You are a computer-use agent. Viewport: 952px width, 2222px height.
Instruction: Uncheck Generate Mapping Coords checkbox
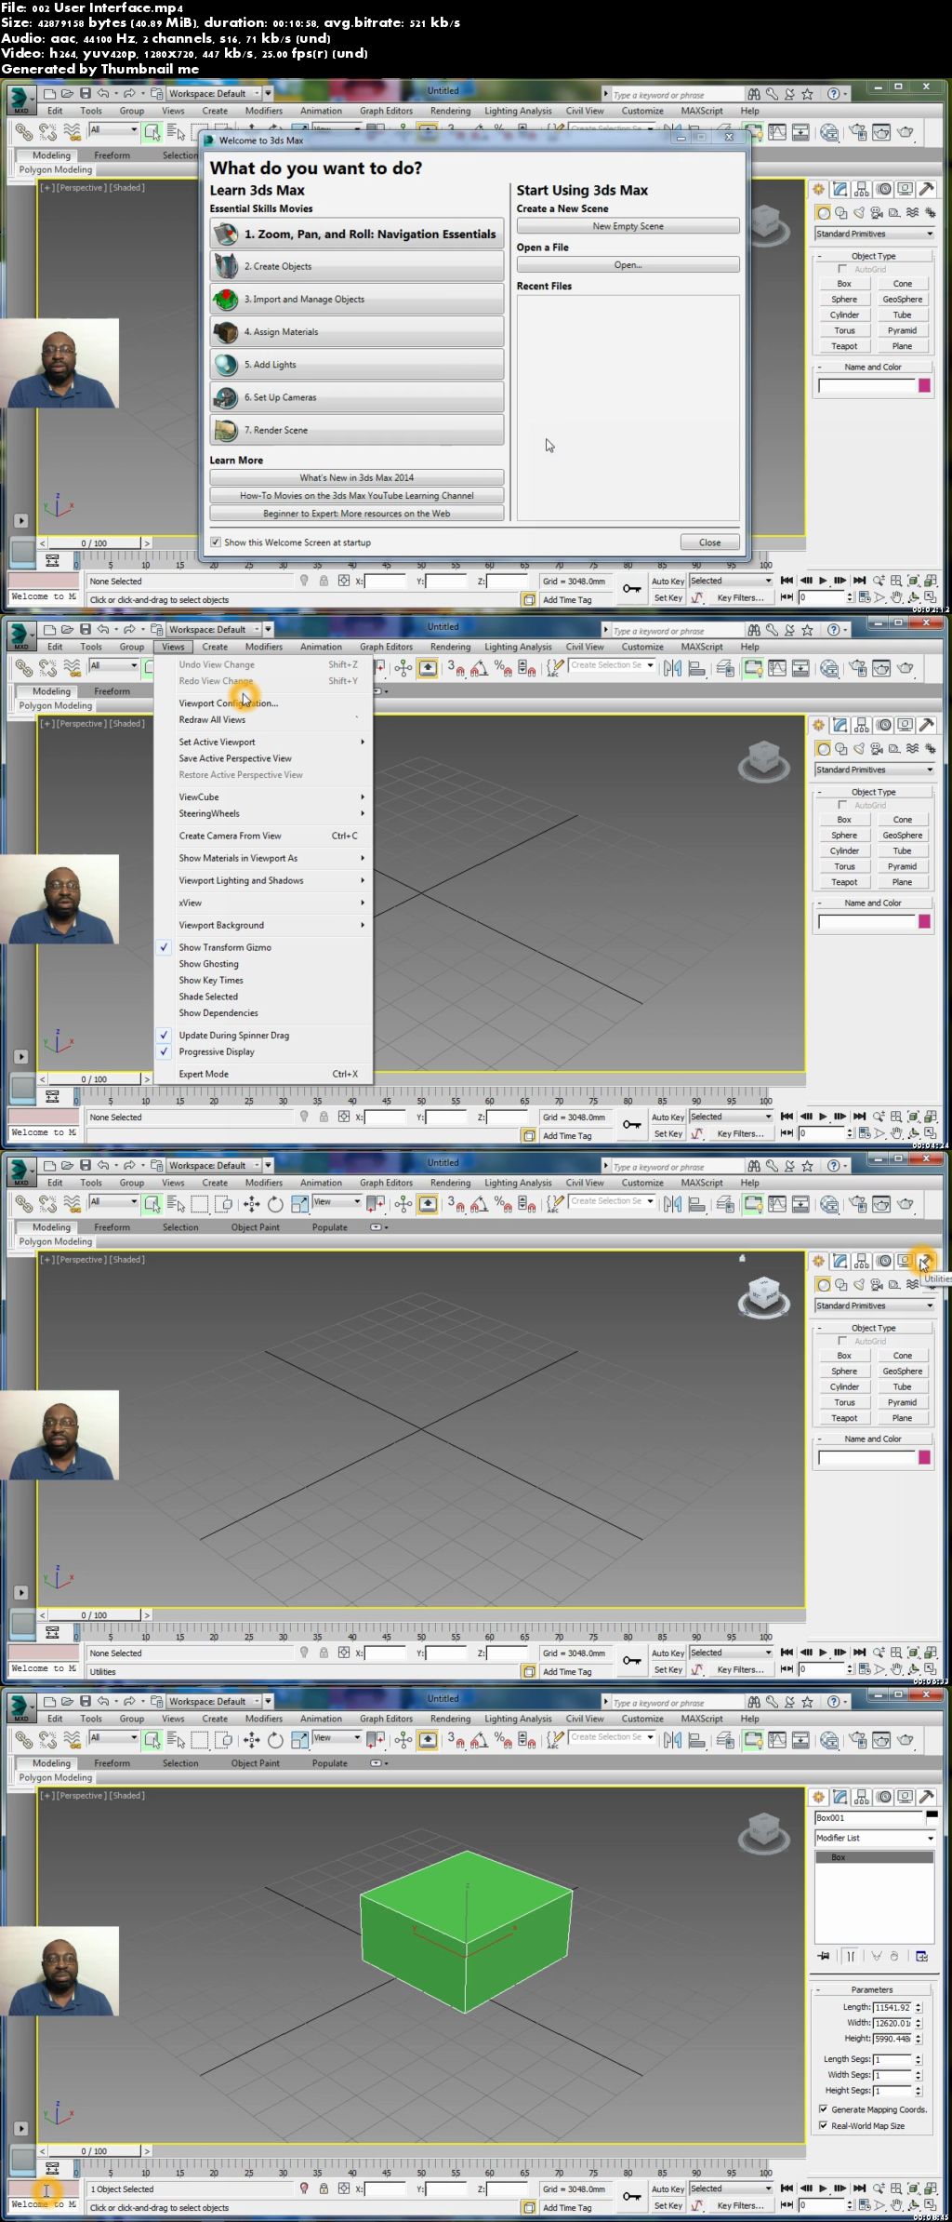click(x=823, y=2109)
